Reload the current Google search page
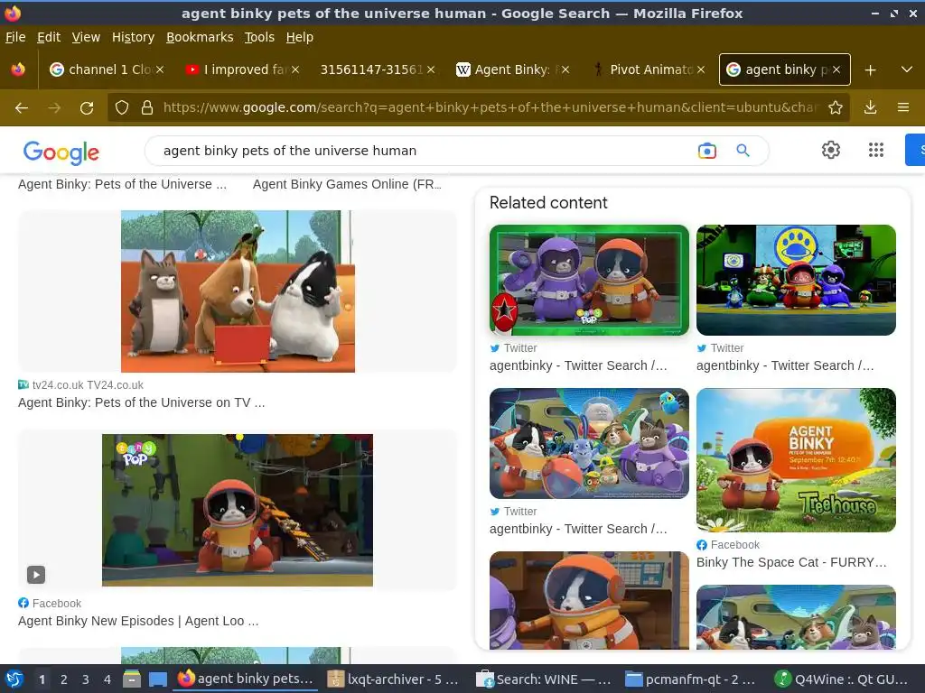Viewport: 925px width, 693px height. tap(87, 108)
